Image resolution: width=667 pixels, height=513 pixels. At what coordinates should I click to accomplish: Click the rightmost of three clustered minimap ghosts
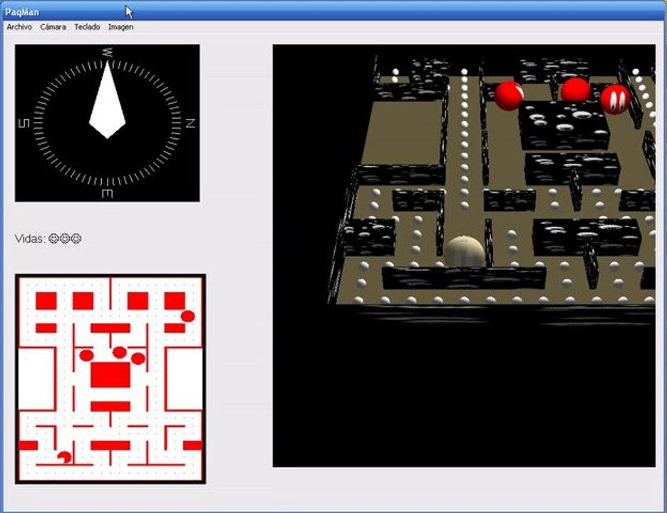point(138,358)
